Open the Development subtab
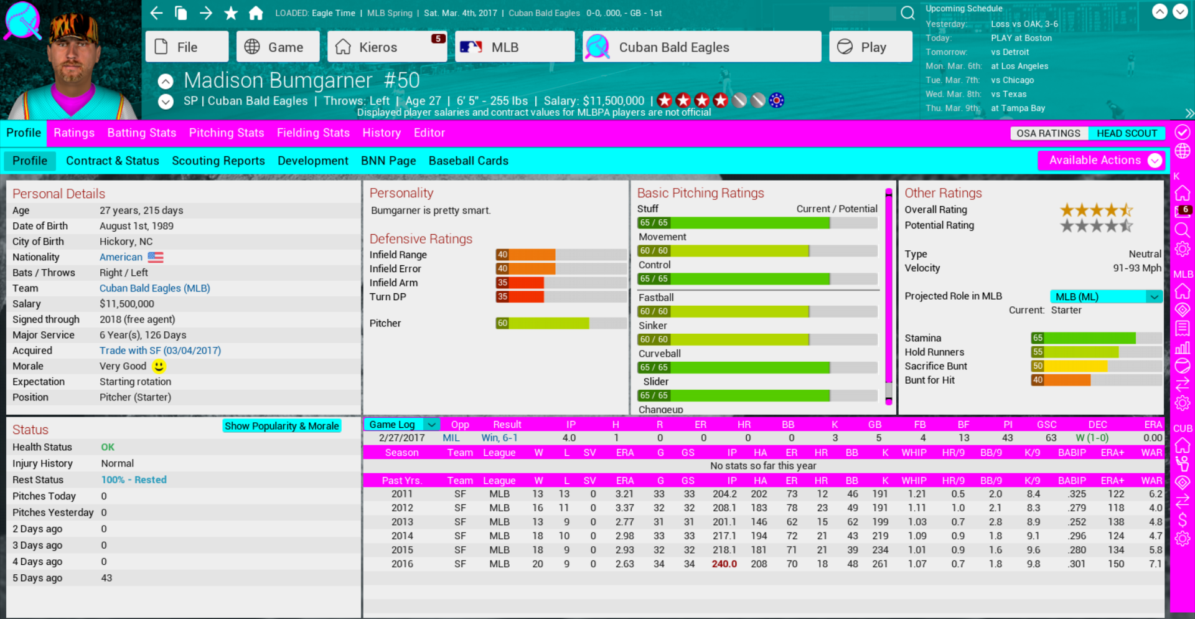This screenshot has width=1195, height=619. [313, 161]
